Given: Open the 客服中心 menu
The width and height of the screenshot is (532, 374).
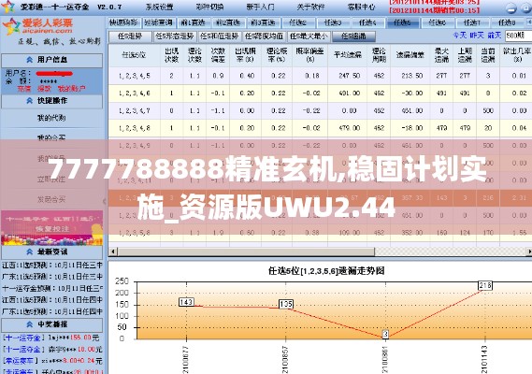Looking at the screenshot, I should click(361, 7).
